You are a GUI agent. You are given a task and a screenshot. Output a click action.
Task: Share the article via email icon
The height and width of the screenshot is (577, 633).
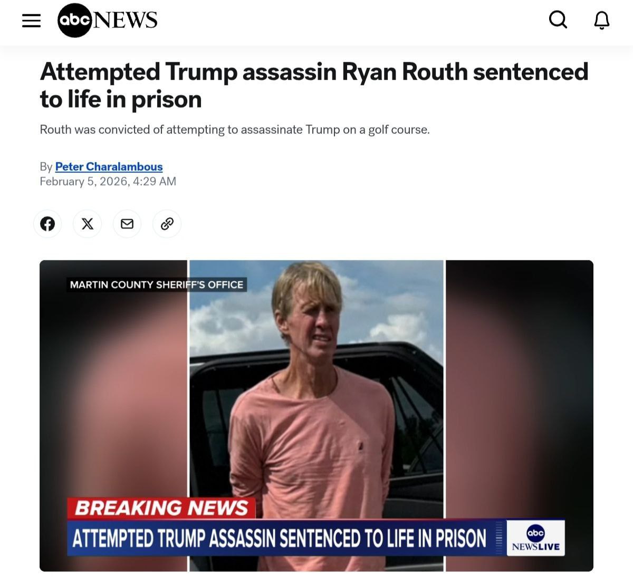pos(127,224)
